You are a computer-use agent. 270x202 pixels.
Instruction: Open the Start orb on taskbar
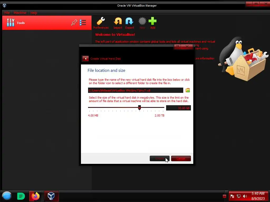click(7, 196)
